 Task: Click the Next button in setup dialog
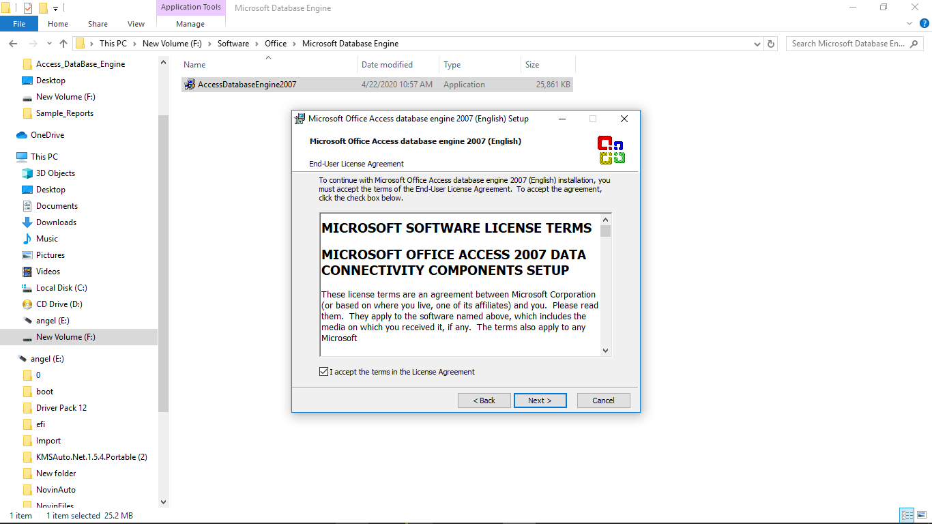pyautogui.click(x=540, y=401)
